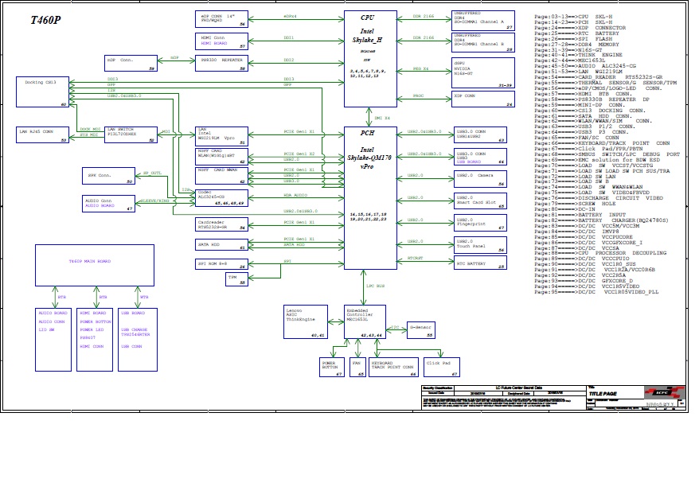This screenshot has width=699, height=479.
Task: Click the LAN RJ45 CONN block
Action: pos(43,134)
